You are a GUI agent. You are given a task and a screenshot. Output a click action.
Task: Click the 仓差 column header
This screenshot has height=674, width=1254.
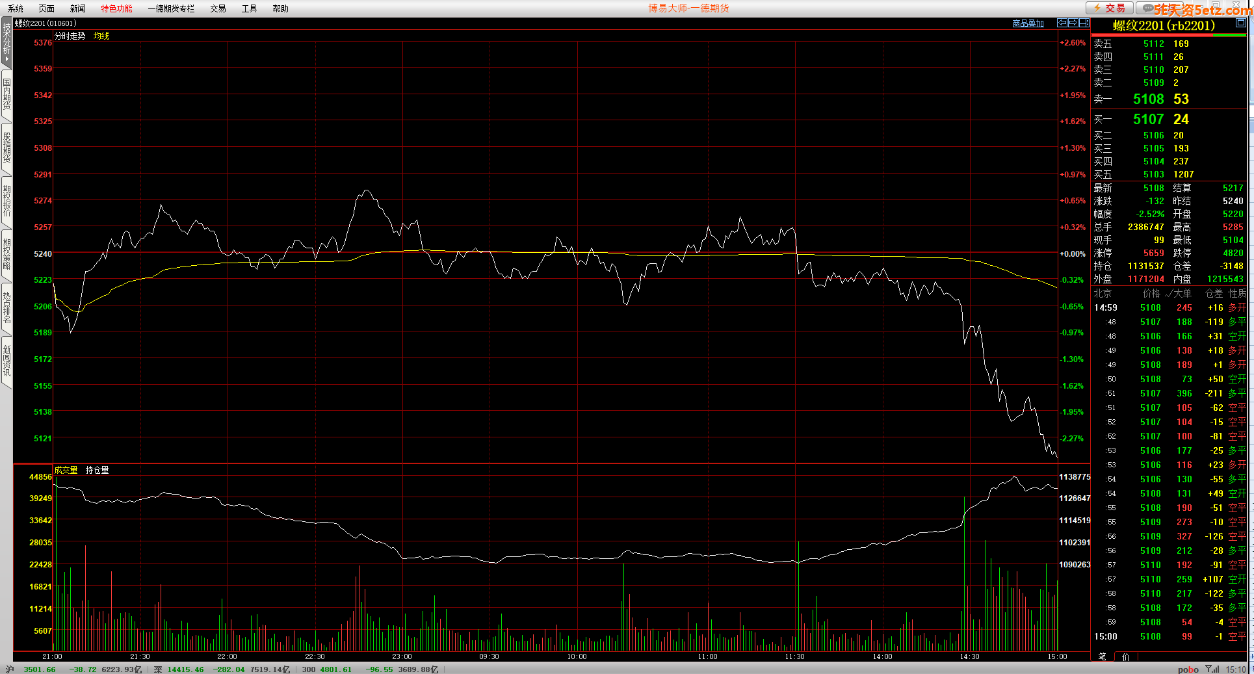(1214, 293)
